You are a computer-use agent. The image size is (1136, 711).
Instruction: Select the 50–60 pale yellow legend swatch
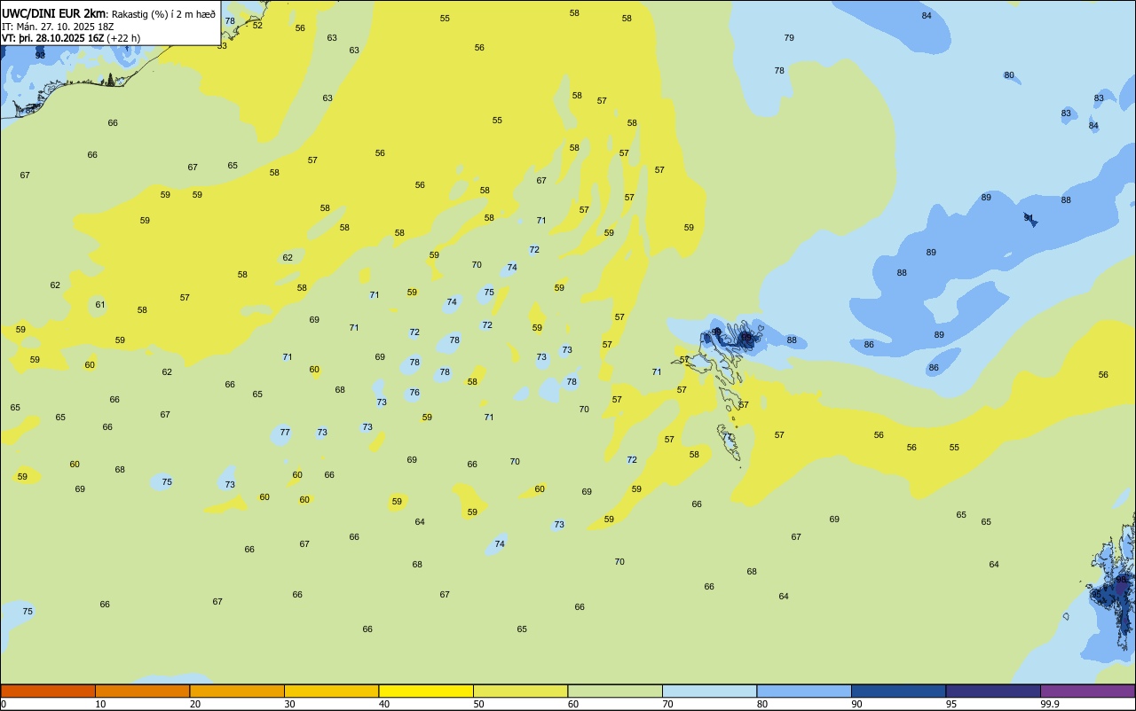520,691
